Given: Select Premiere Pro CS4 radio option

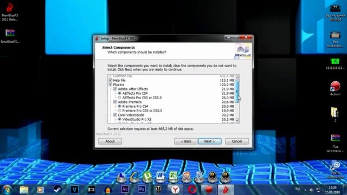Looking at the screenshot, I should 119,106.
